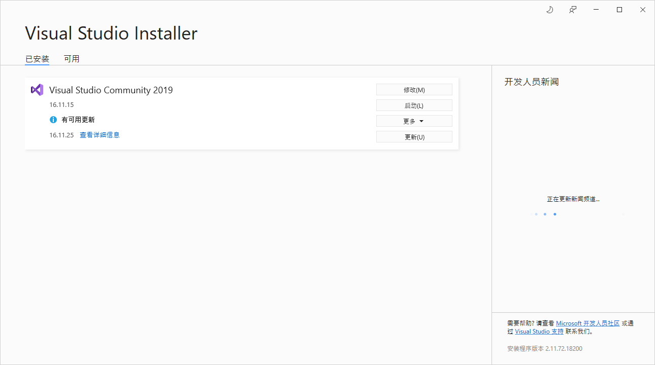The height and width of the screenshot is (365, 655).
Task: Select the Visual Studio Community 2019 title
Action: pos(111,90)
